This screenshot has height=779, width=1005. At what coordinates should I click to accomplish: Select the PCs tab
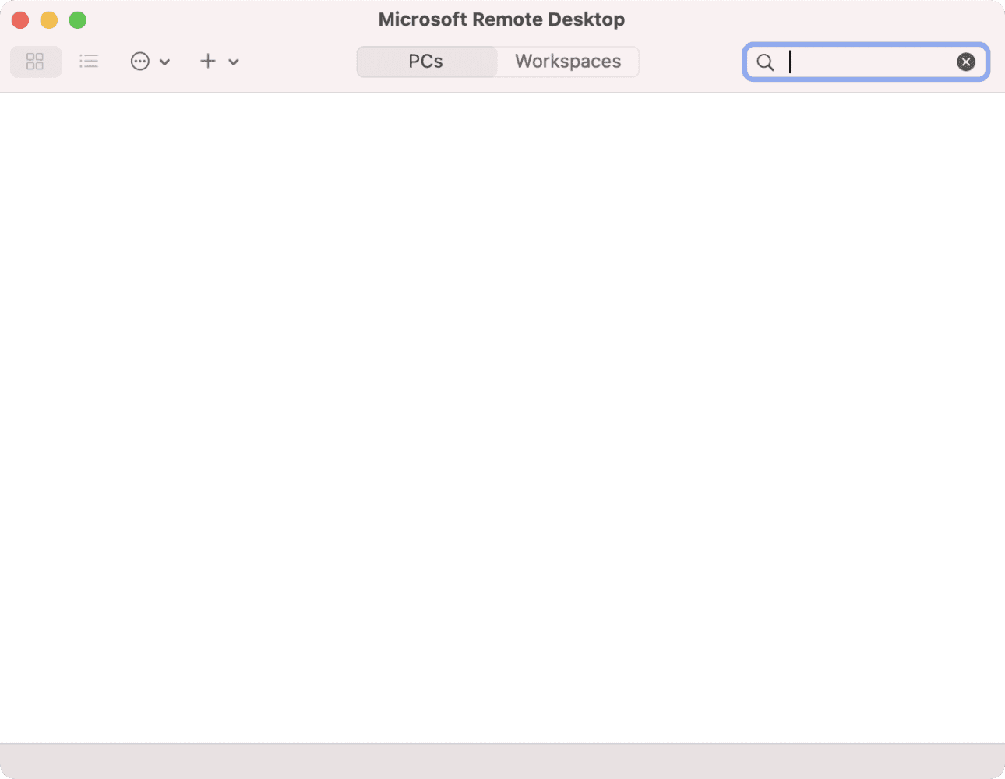[426, 62]
